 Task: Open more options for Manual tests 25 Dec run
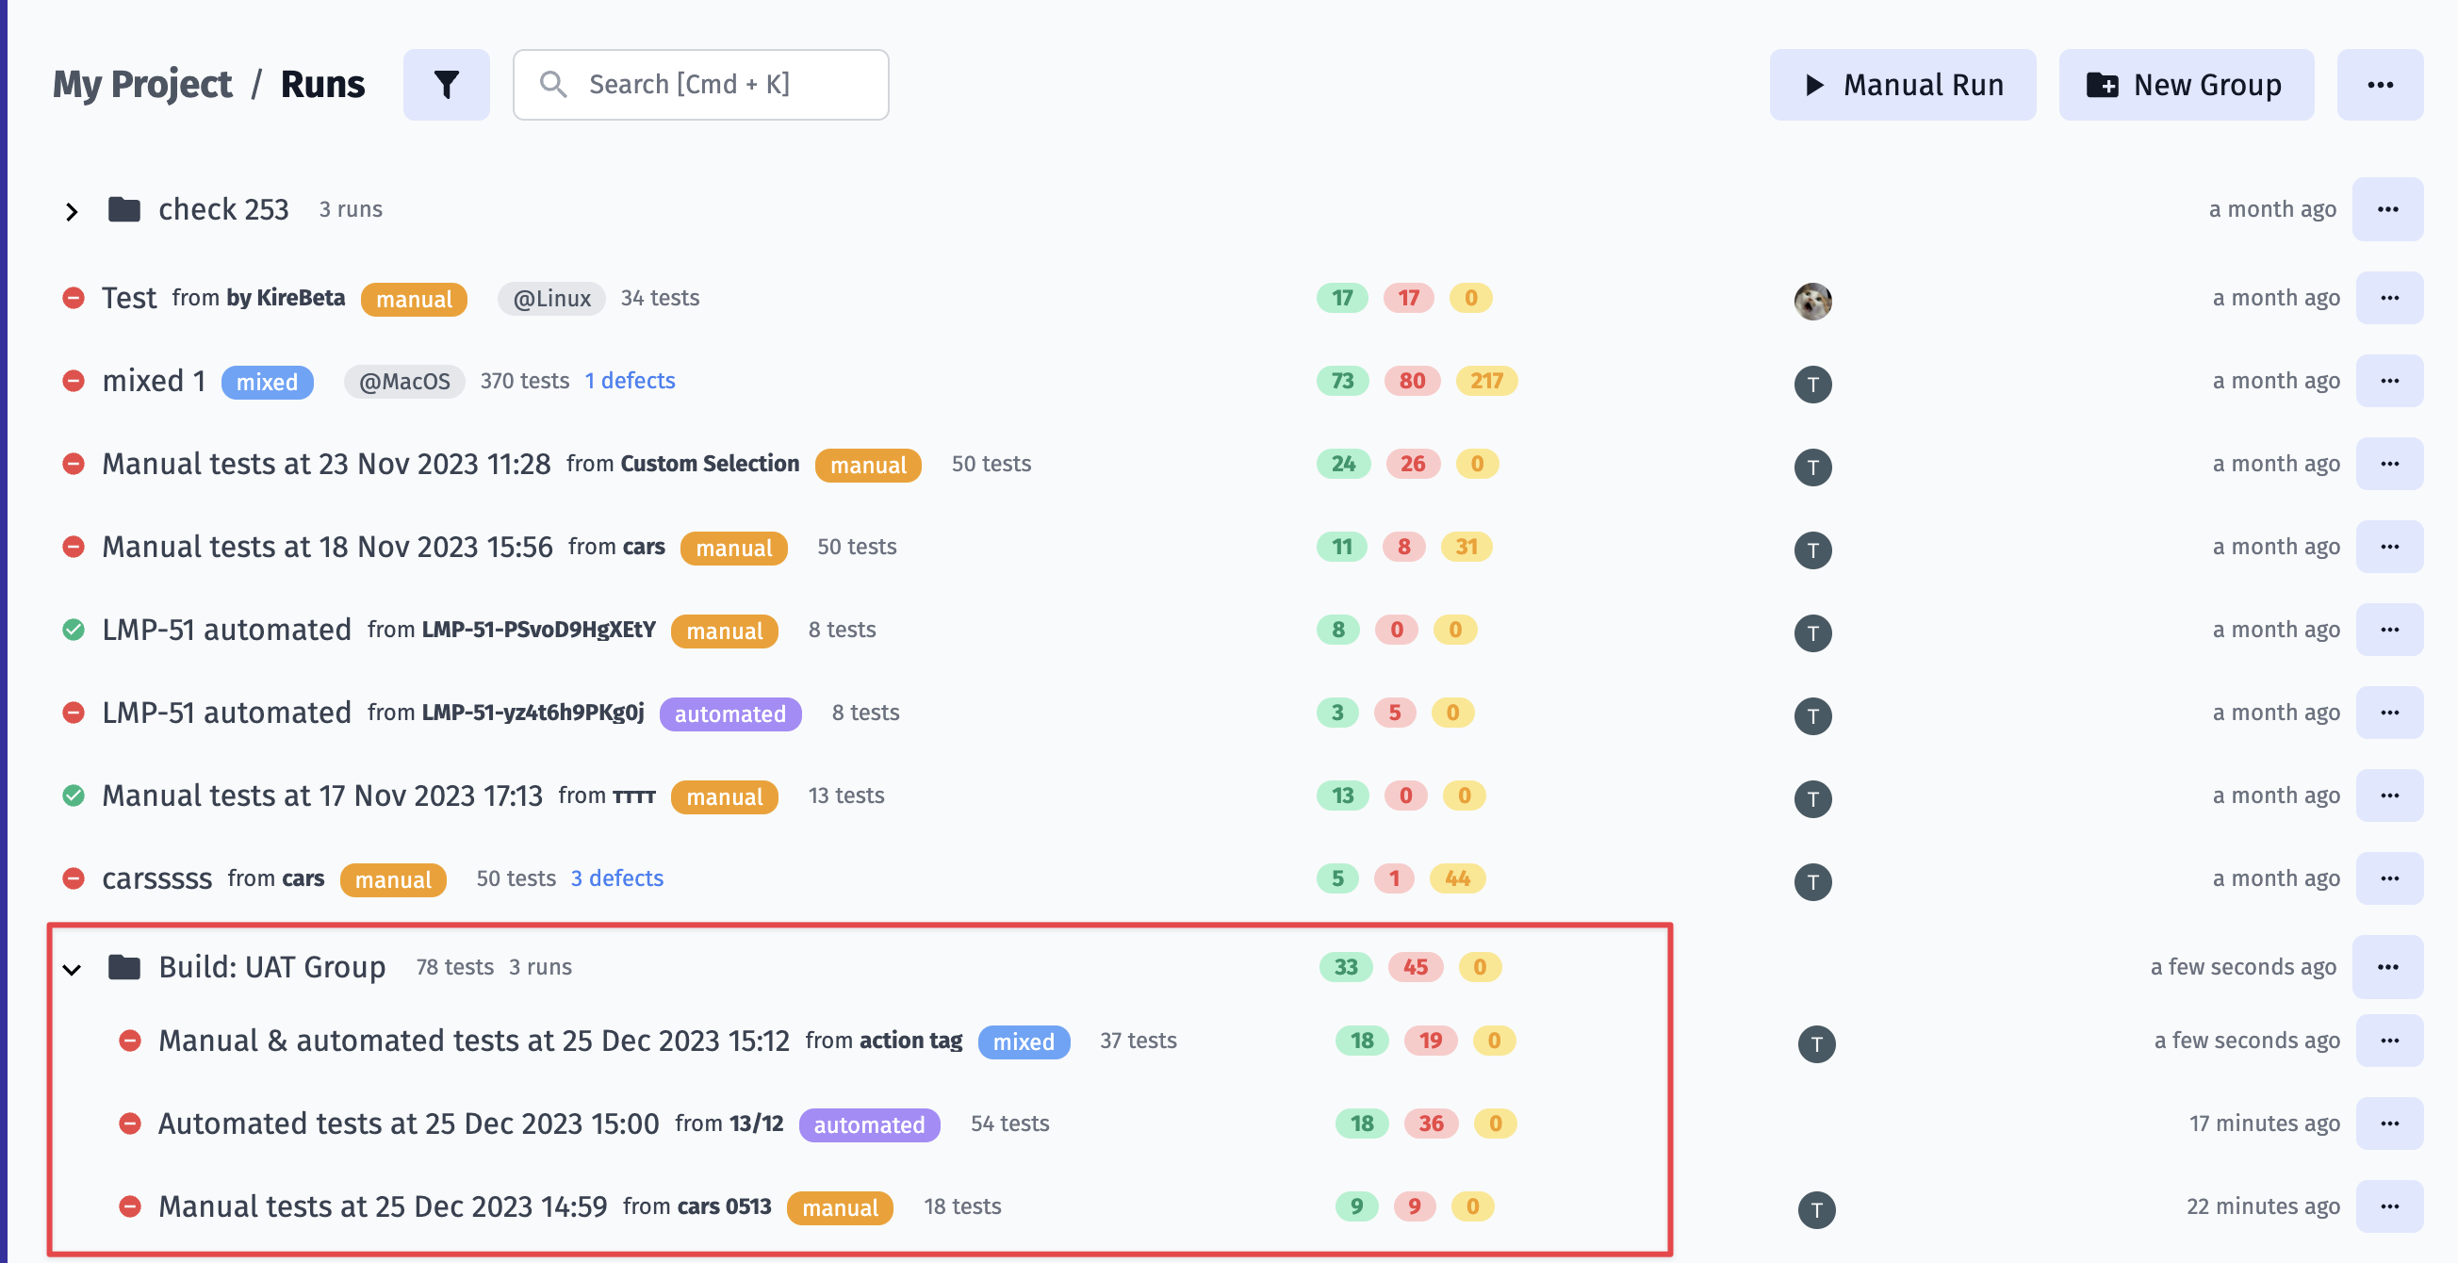pos(2389,1206)
